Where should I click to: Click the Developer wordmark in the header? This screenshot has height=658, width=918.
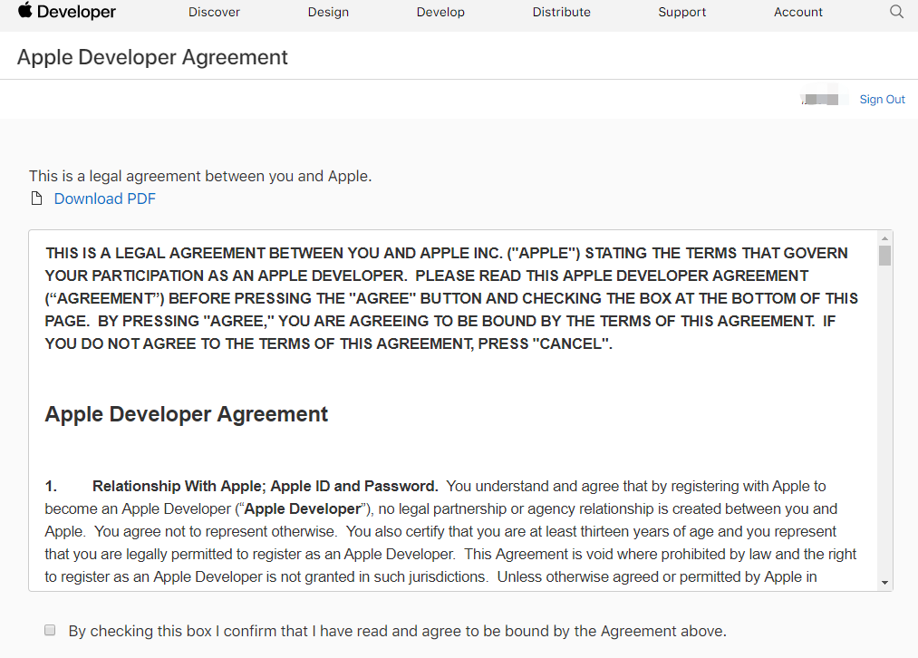click(77, 12)
